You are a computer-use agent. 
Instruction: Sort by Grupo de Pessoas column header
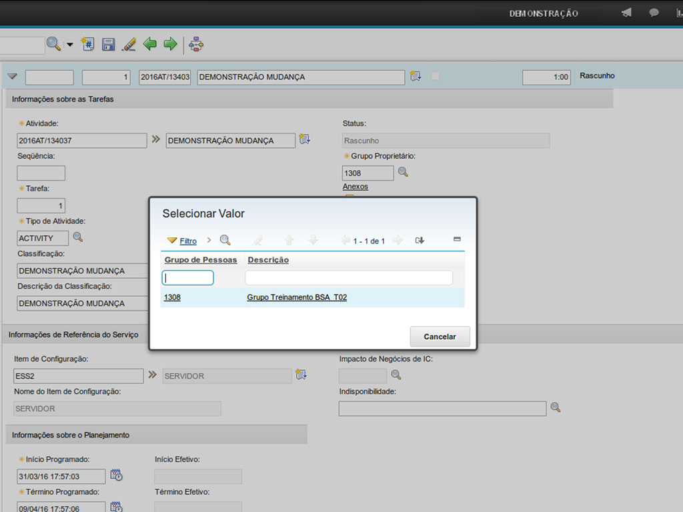coord(201,260)
